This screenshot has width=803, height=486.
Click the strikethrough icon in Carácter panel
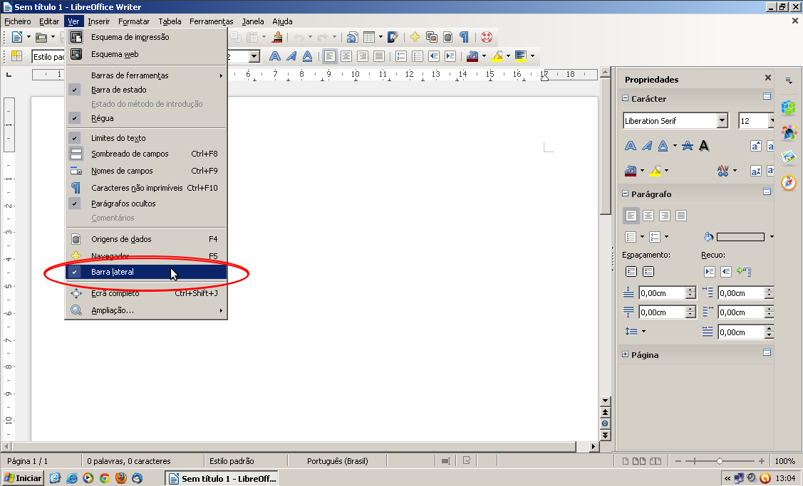pyautogui.click(x=687, y=146)
